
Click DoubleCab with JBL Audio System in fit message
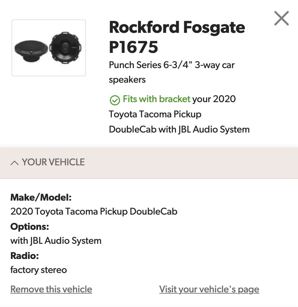pyautogui.click(x=179, y=129)
